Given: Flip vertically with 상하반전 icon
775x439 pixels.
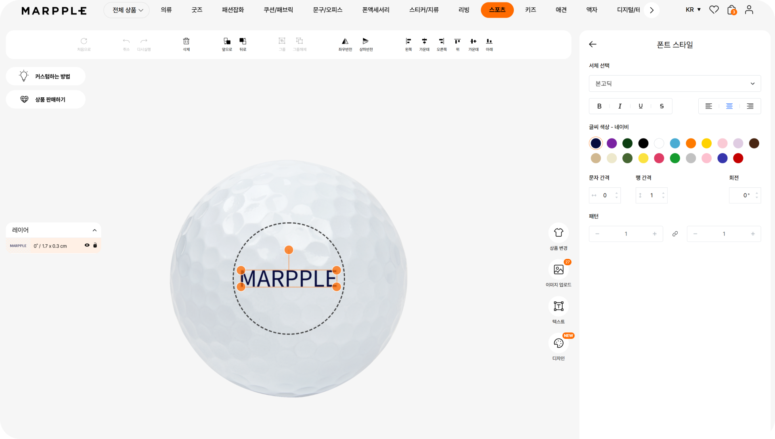Looking at the screenshot, I should coord(366,42).
